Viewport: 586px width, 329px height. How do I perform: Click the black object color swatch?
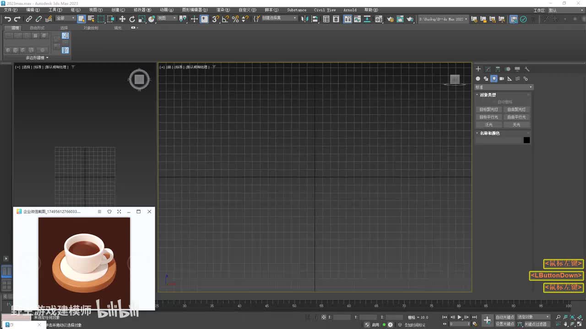[x=526, y=140]
